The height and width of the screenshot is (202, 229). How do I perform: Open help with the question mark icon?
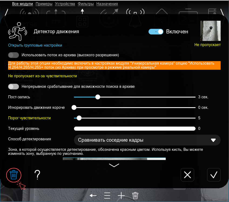pos(38,175)
